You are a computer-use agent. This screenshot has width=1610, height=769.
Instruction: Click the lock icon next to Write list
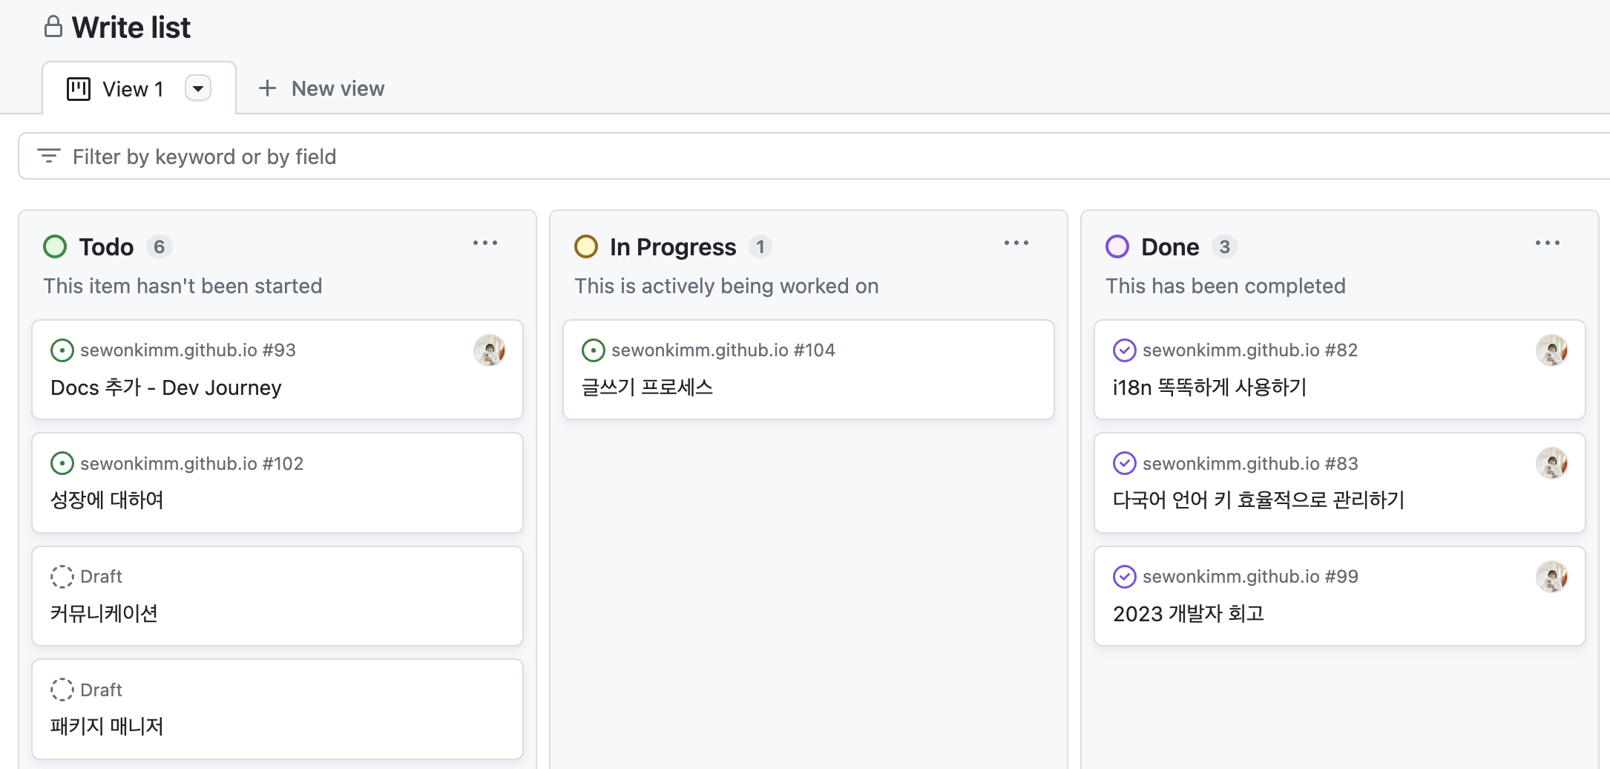click(52, 27)
